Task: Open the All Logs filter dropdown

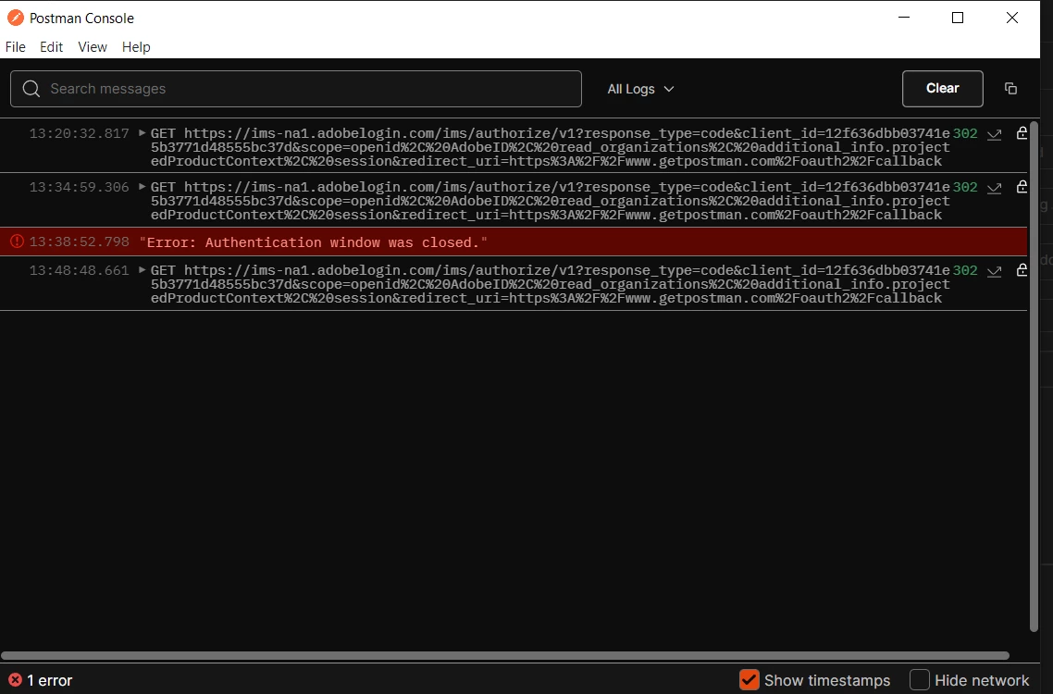Action: click(x=640, y=89)
